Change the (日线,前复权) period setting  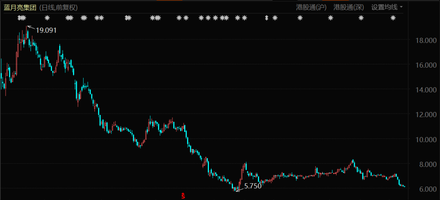pos(59,7)
